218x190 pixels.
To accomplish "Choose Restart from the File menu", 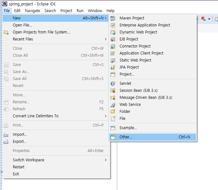I will pos(55,167).
